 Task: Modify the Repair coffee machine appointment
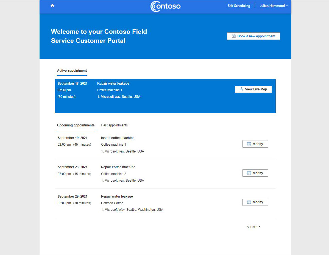255,173
